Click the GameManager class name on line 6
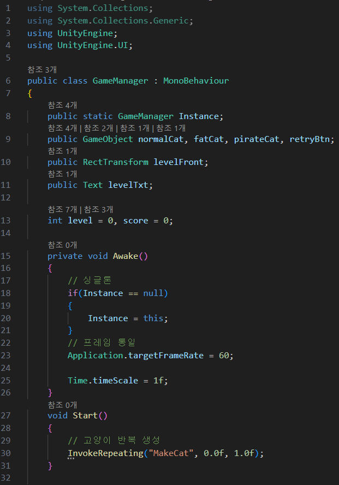 tap(120, 81)
